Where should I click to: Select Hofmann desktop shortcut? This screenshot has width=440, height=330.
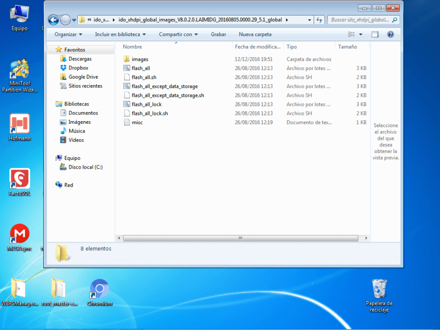pos(20,127)
